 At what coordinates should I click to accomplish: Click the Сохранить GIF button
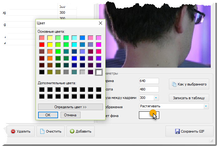[189, 131]
